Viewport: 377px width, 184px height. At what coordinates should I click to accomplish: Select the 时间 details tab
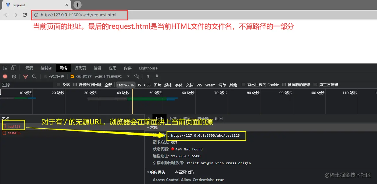click(219, 119)
